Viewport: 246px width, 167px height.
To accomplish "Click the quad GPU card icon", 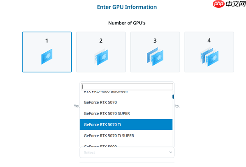I will [209, 57].
